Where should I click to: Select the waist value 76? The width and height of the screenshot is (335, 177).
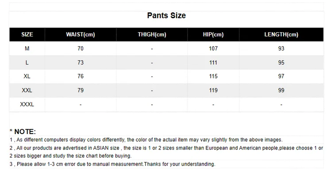pyautogui.click(x=81, y=77)
